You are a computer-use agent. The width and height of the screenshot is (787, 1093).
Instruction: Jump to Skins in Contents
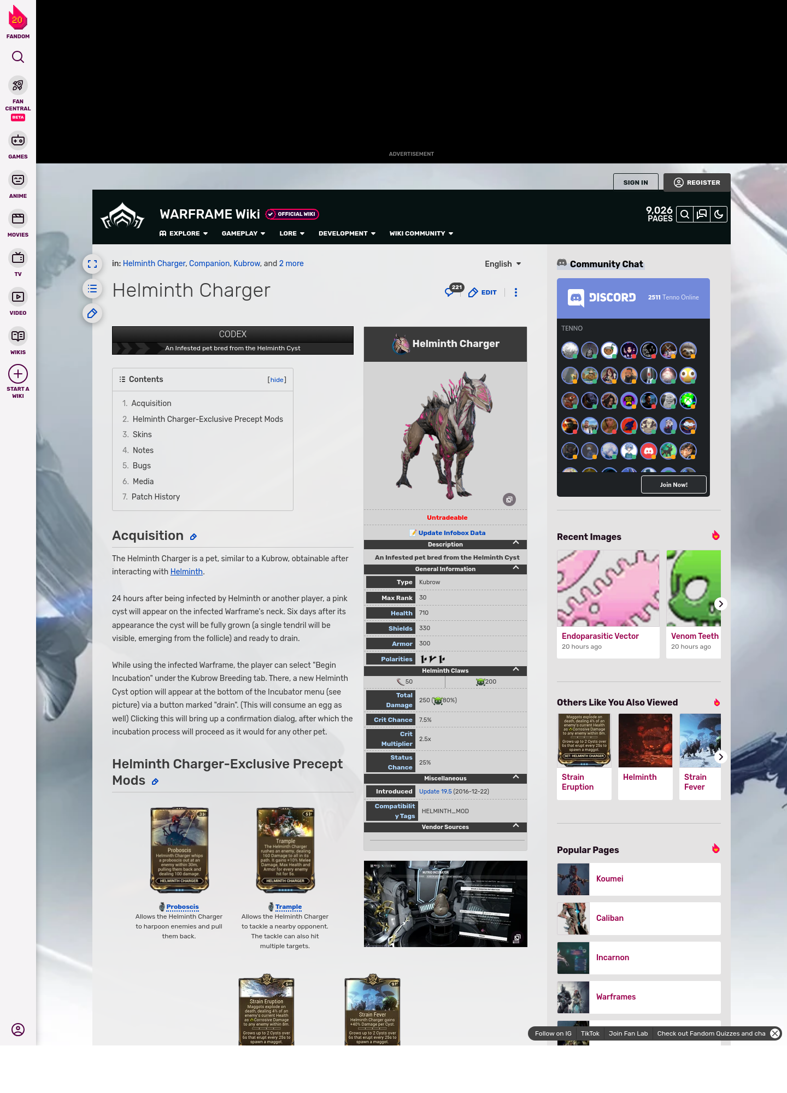[142, 434]
